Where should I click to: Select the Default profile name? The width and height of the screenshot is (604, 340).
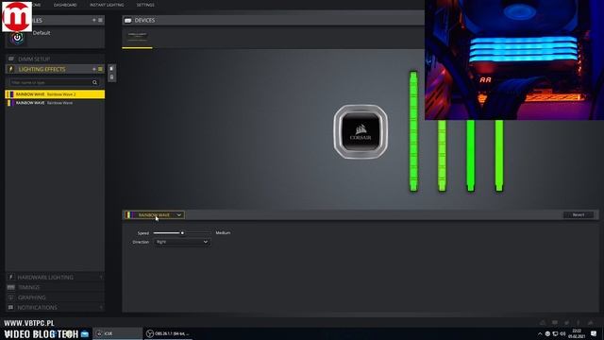pos(42,33)
